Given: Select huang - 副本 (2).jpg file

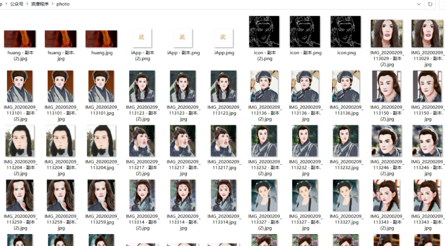Looking at the screenshot, I should pyautogui.click(x=20, y=39).
